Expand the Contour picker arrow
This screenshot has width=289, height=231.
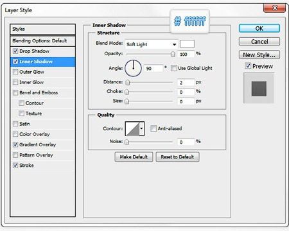pyautogui.click(x=142, y=129)
